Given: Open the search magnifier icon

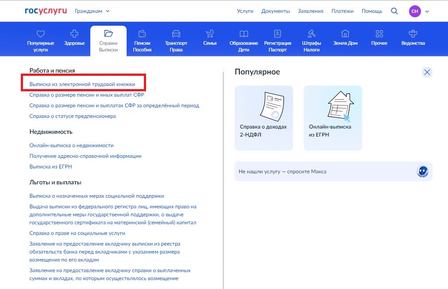Looking at the screenshot, I should pos(394,11).
